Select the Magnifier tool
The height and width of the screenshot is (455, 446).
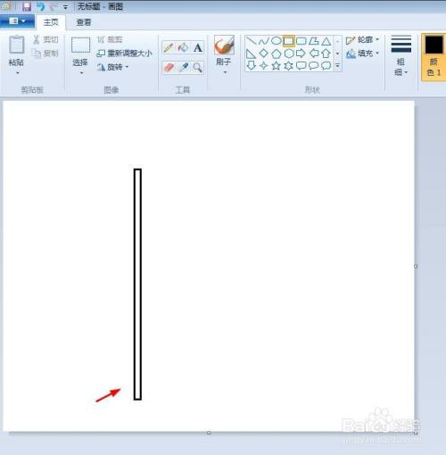click(197, 68)
